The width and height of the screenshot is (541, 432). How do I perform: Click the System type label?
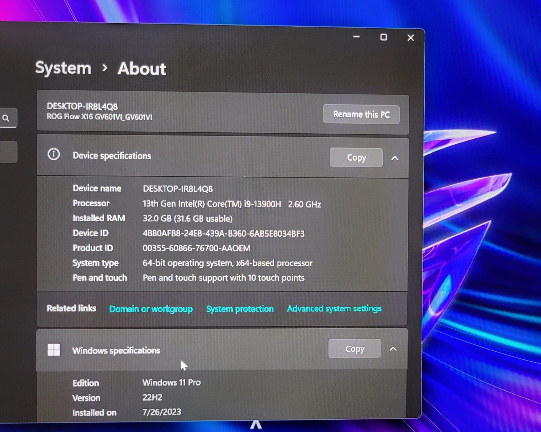(96, 263)
